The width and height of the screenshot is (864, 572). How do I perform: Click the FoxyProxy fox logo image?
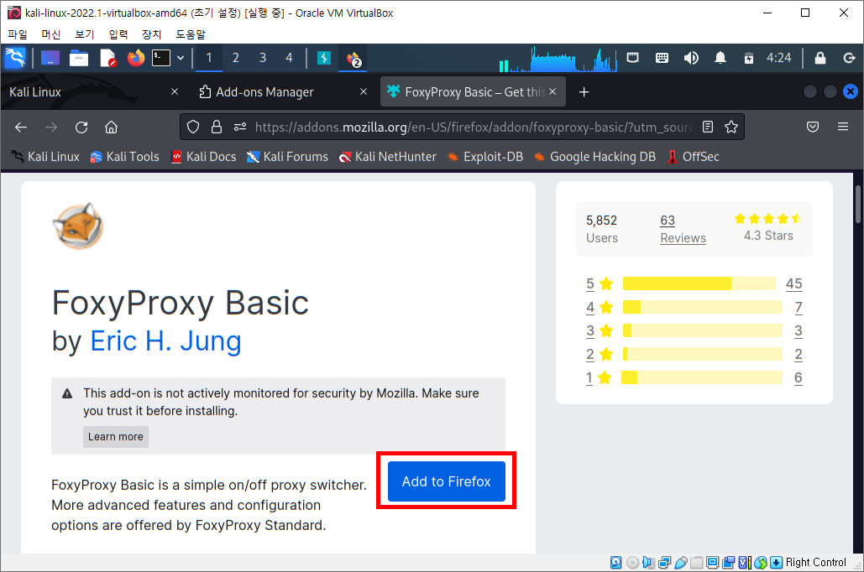[x=78, y=226]
